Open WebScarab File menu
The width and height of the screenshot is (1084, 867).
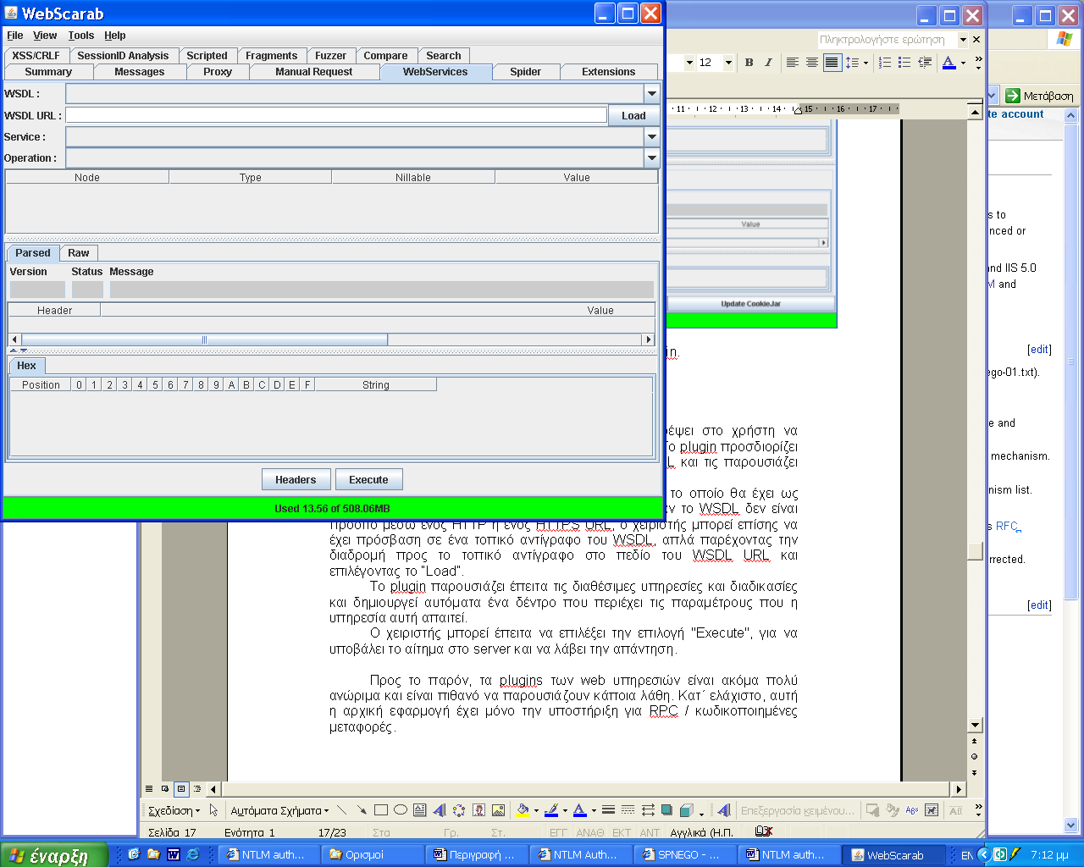tap(15, 36)
